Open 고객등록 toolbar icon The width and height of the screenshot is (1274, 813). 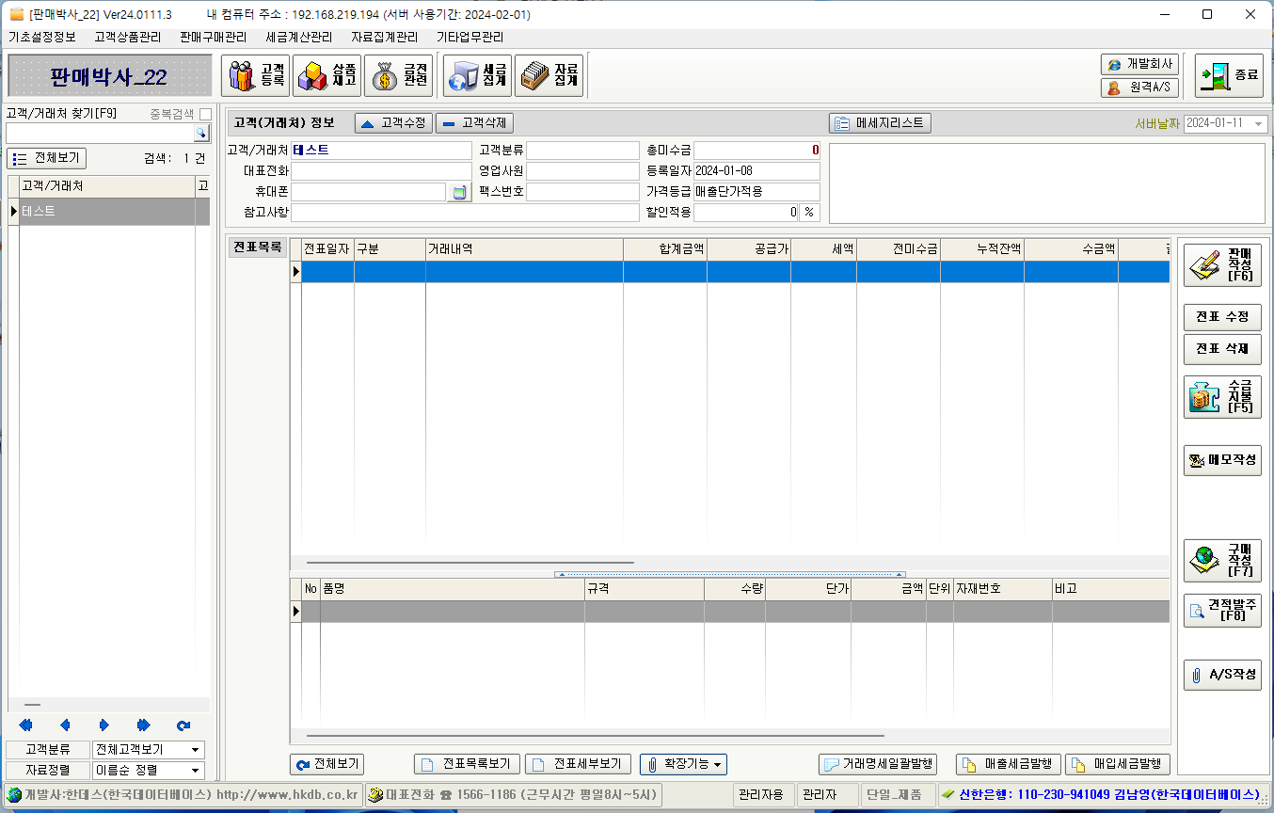point(255,75)
